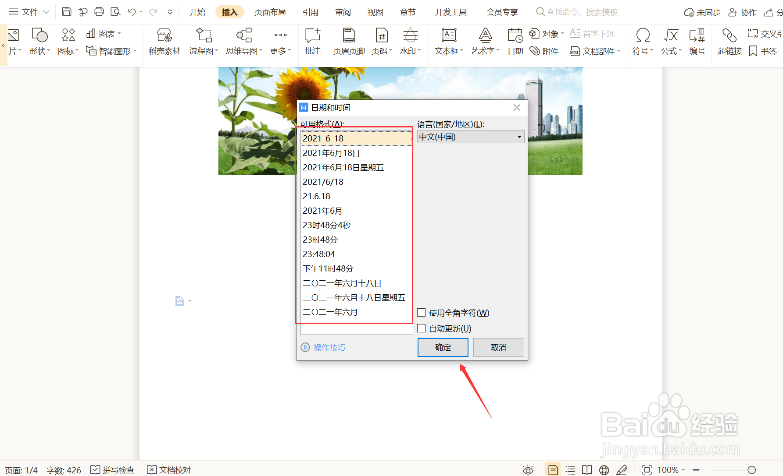This screenshot has height=476, width=783.
Task: Click 确定 in date dialog
Action: [x=443, y=347]
